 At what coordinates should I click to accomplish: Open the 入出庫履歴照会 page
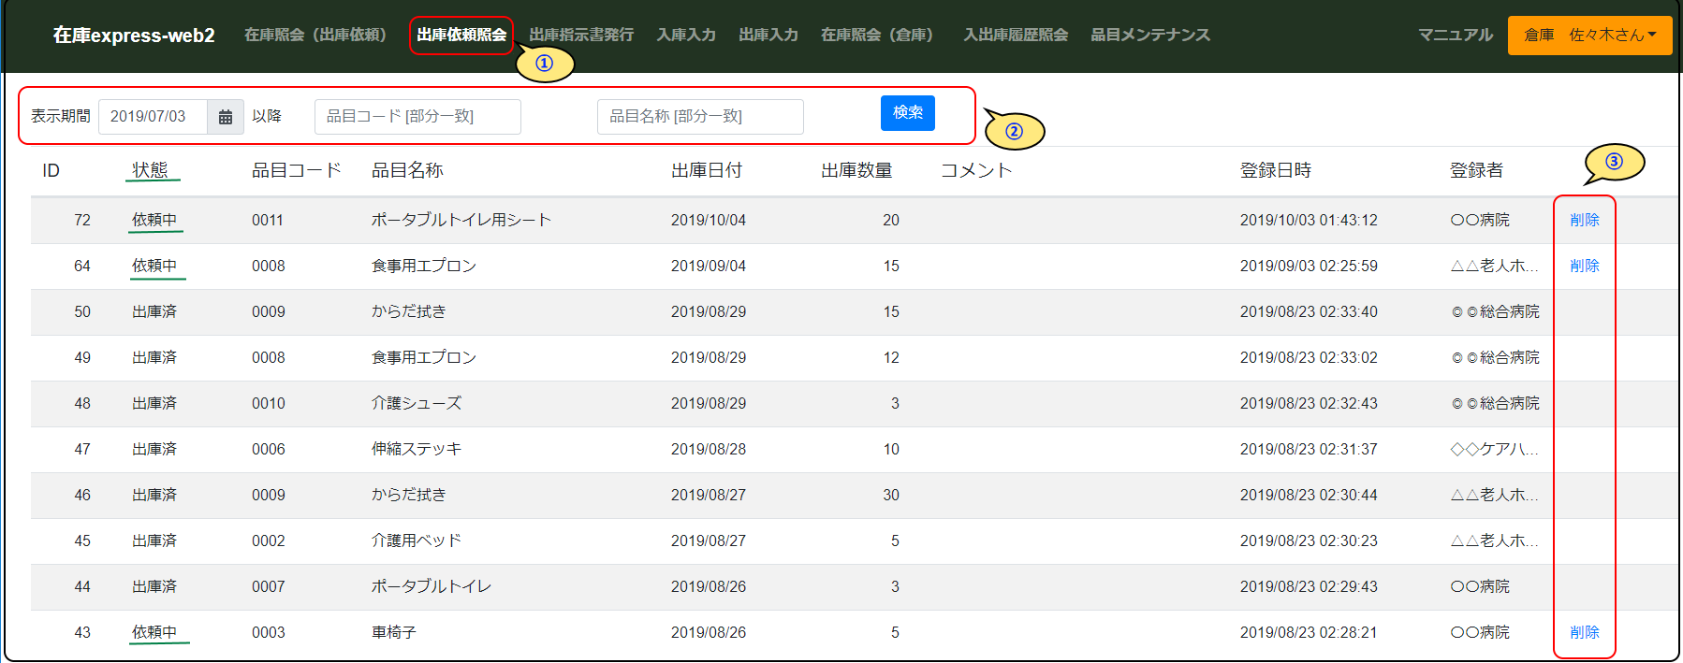point(1016,36)
